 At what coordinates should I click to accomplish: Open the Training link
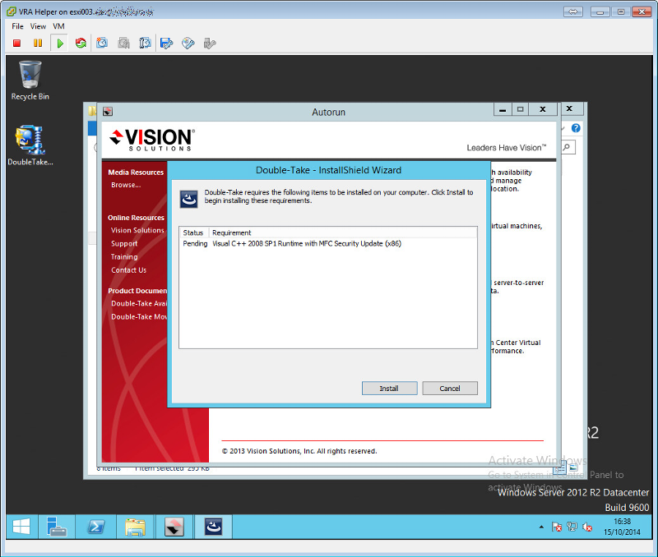[x=124, y=257]
